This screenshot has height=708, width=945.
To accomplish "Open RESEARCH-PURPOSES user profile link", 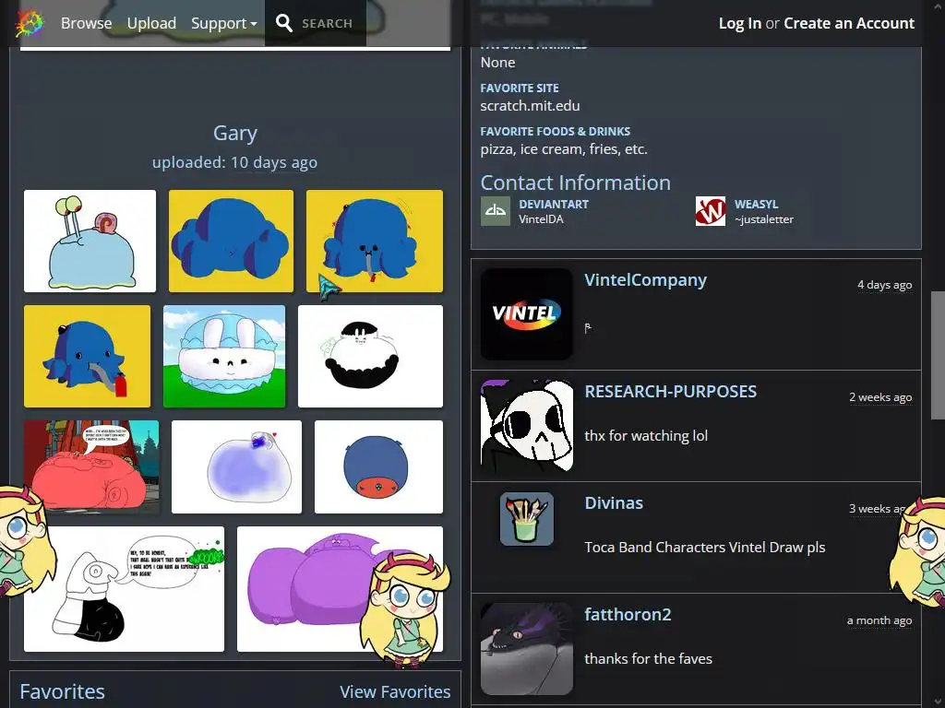I will (x=671, y=391).
